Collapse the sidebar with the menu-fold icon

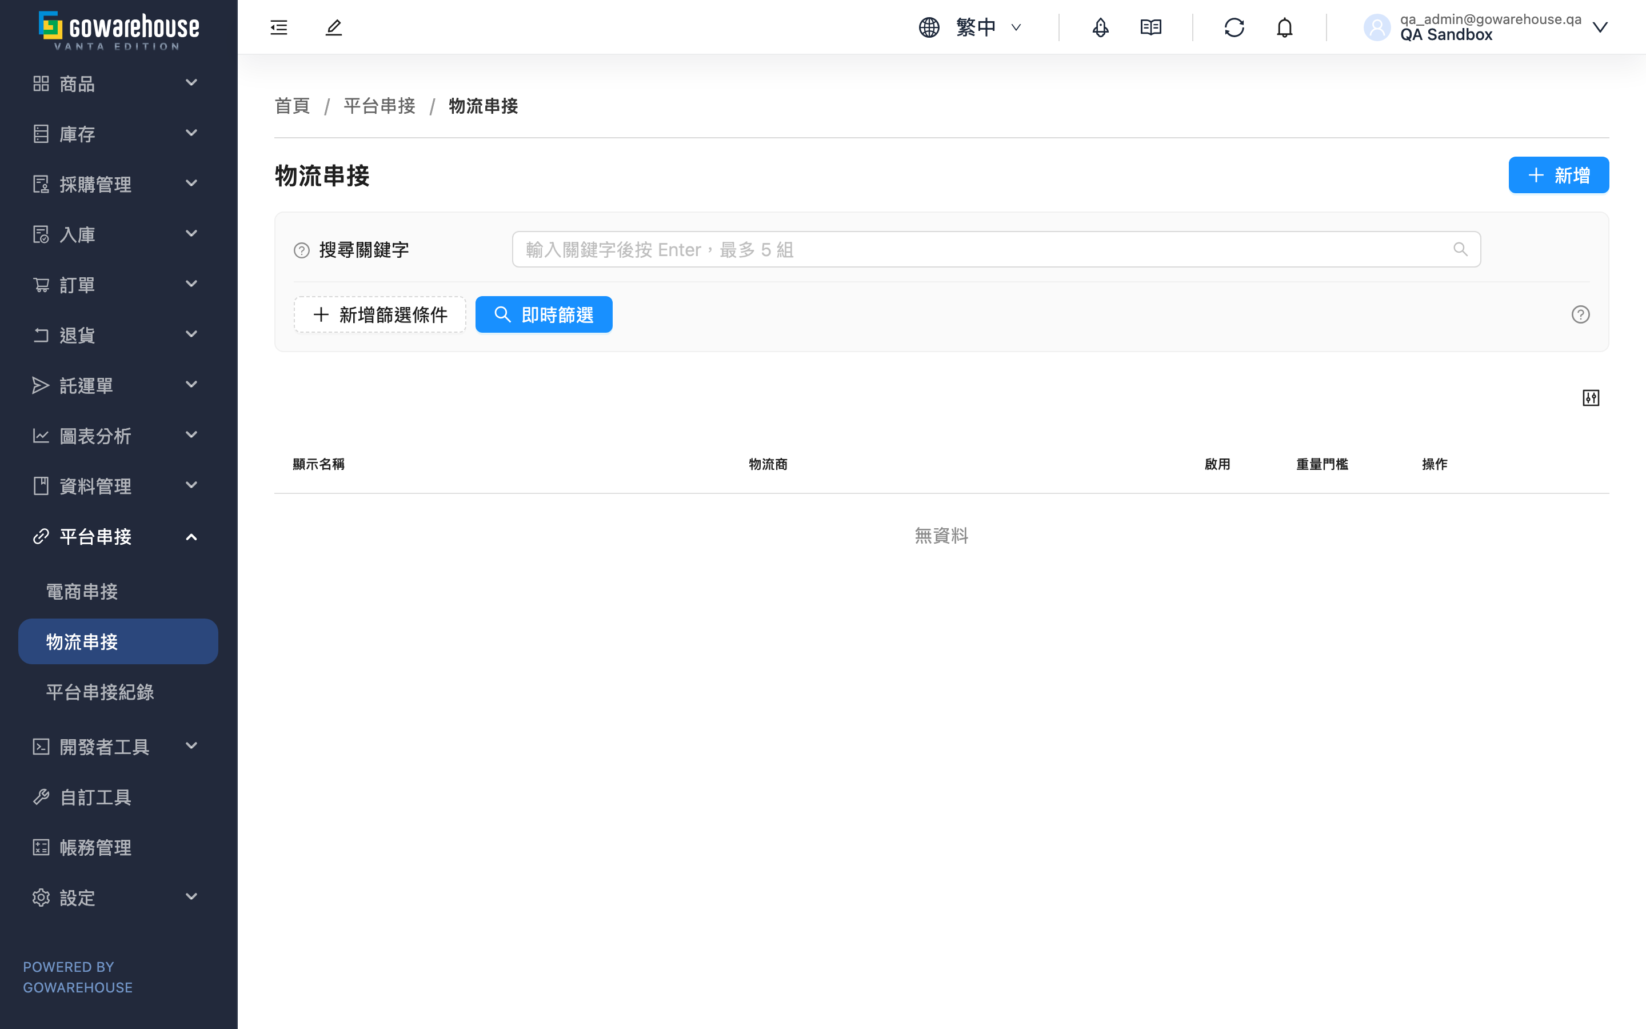279,27
